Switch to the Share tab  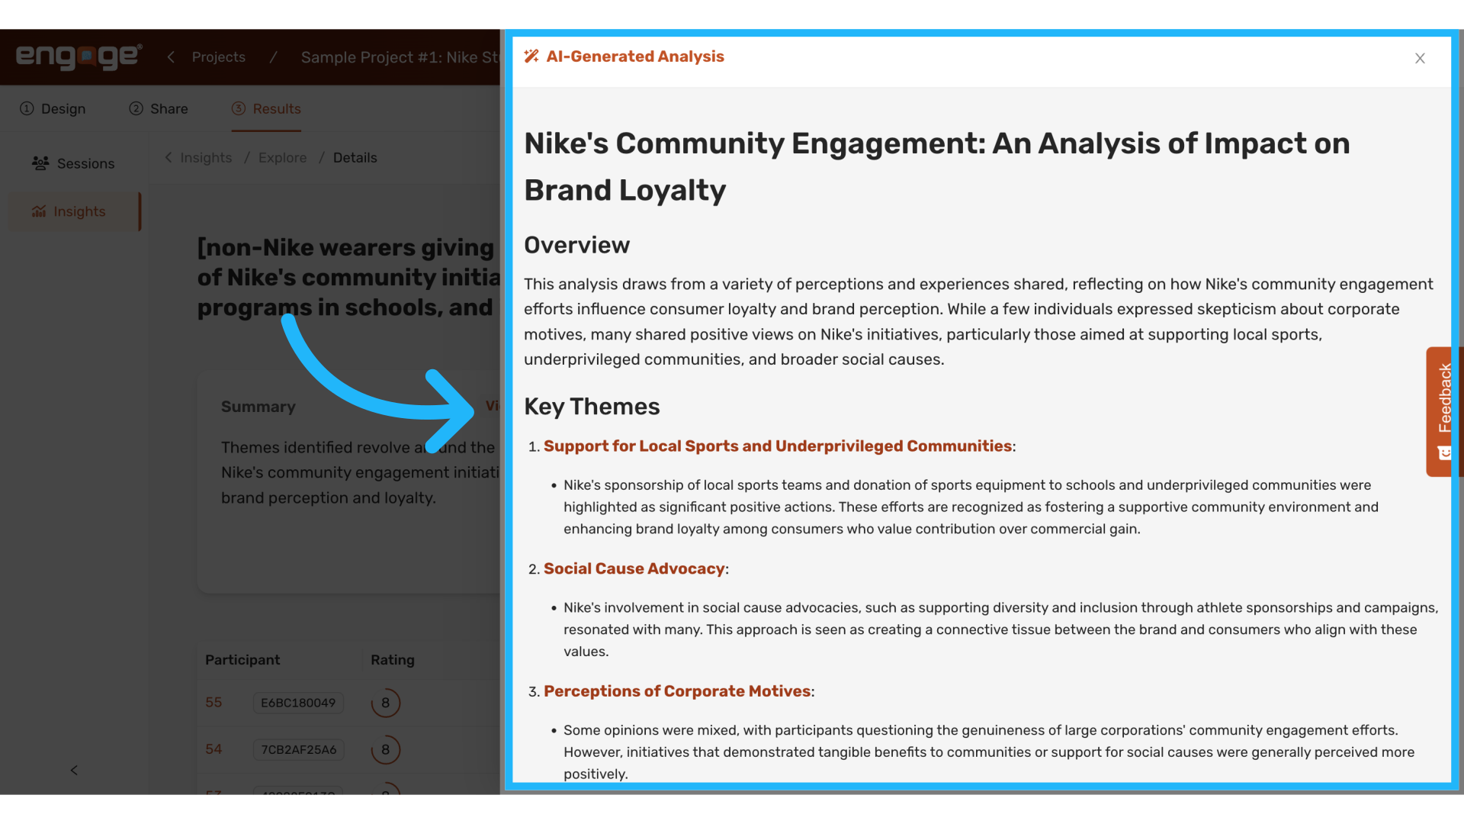[x=159, y=109]
